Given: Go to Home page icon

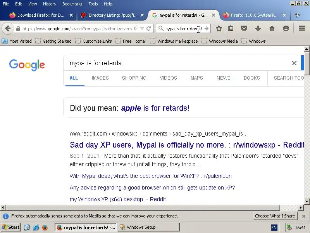Looking at the screenshot, I should pos(272,28).
